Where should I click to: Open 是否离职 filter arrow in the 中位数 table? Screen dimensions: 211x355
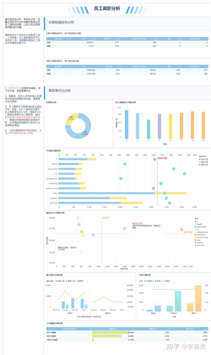[x=69, y=39]
